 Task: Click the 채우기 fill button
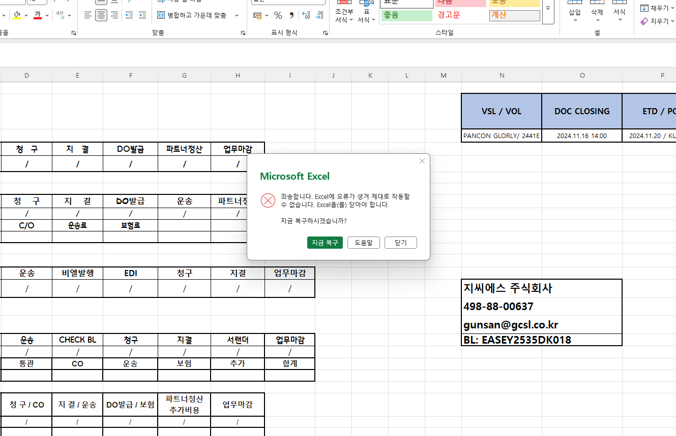tap(657, 8)
